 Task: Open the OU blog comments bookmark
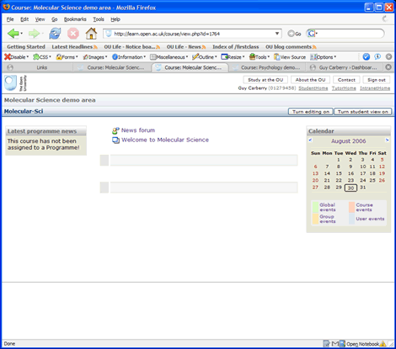[x=291, y=47]
